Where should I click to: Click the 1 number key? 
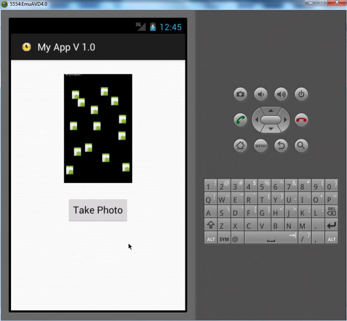[x=210, y=185]
